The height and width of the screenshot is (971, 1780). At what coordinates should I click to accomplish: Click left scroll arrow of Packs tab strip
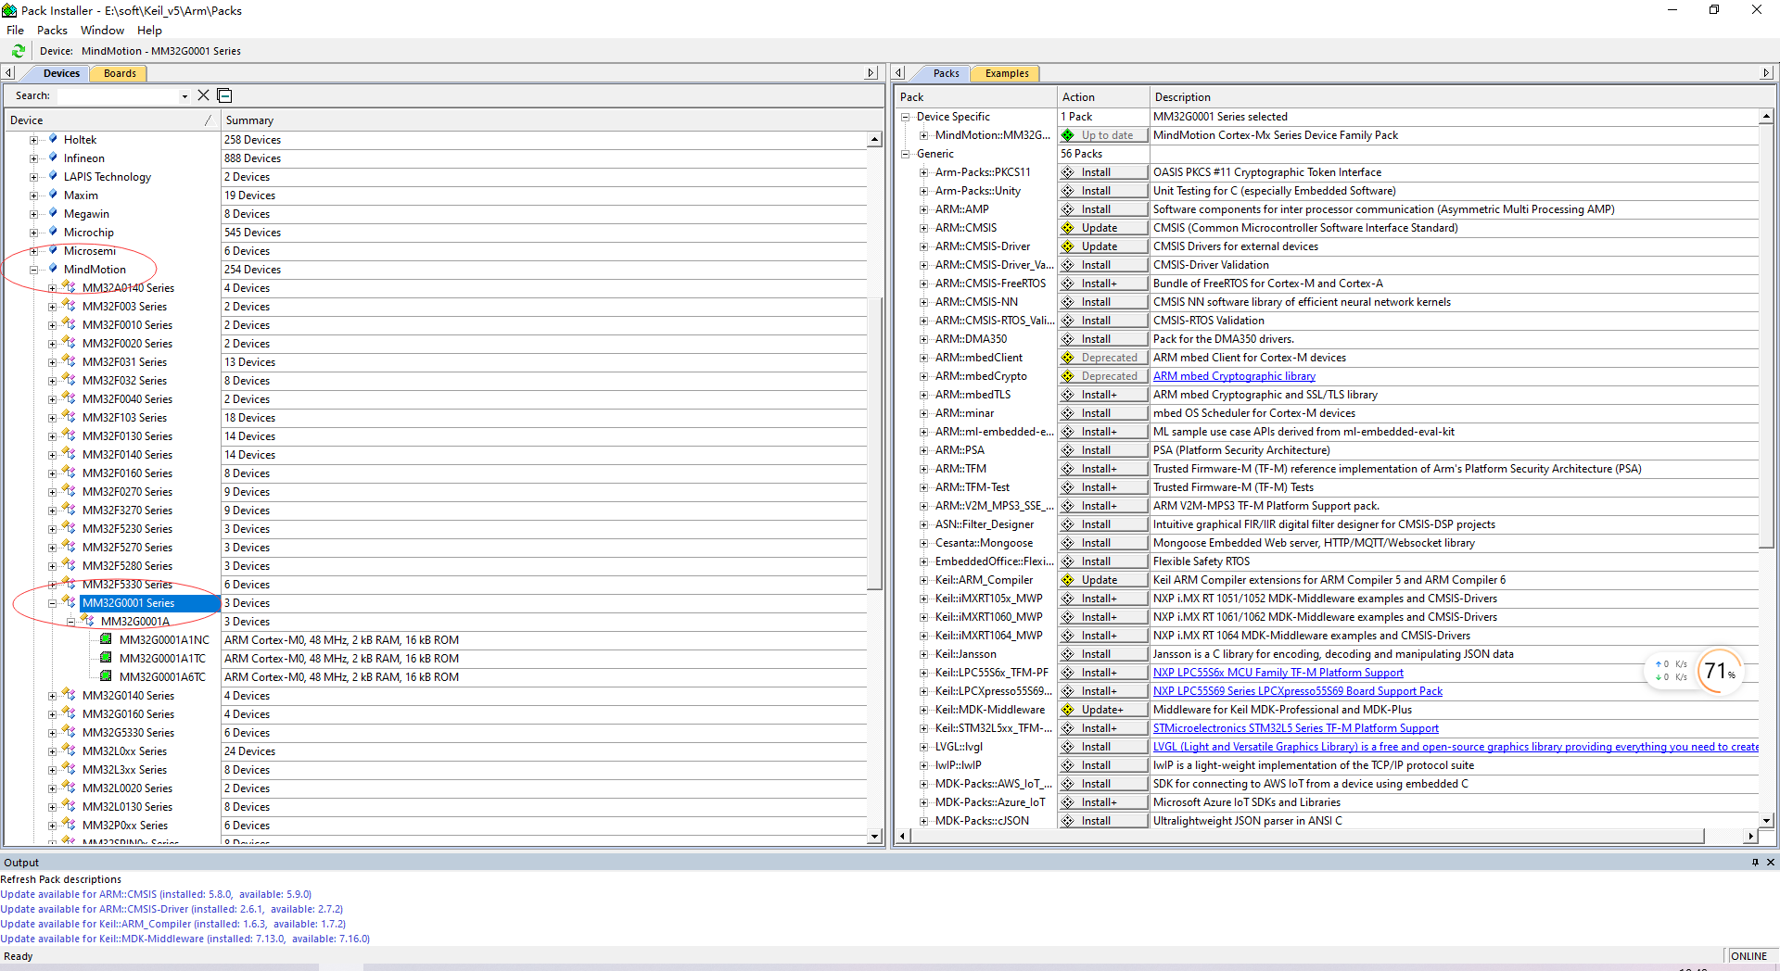[898, 72]
